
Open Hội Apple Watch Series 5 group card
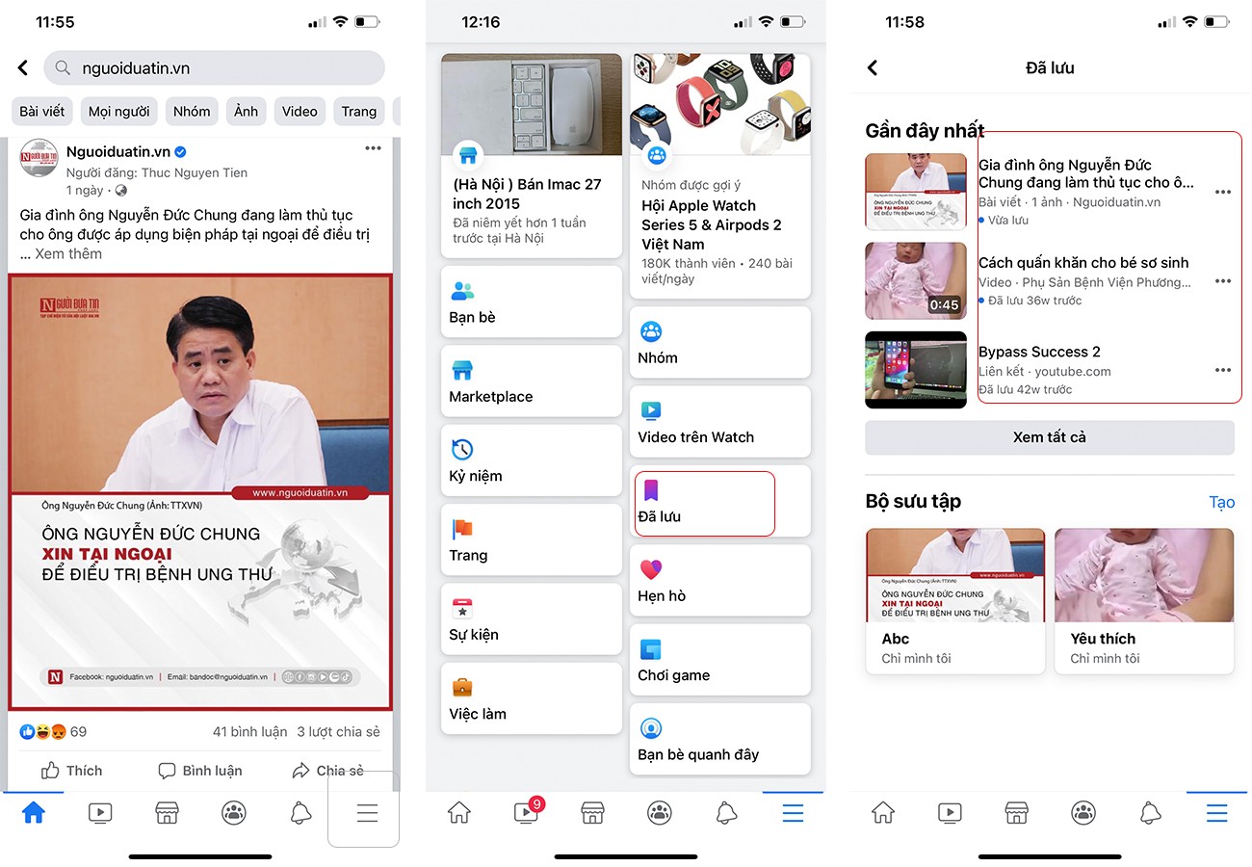click(720, 176)
